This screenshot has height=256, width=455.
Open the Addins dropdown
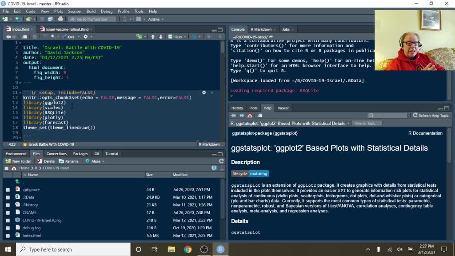[156, 19]
